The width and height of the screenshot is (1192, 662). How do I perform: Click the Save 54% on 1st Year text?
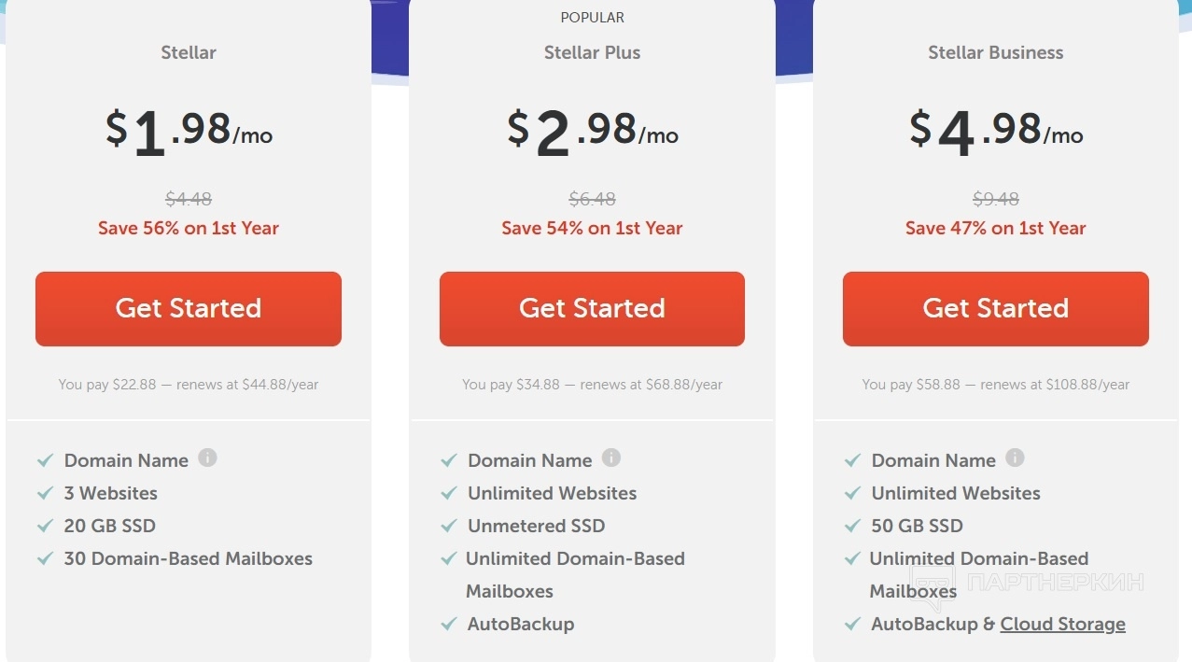tap(592, 228)
